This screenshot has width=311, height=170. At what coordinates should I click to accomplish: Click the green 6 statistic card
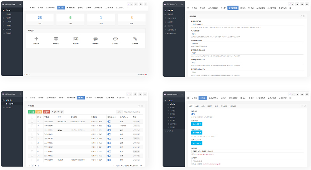coord(70,18)
